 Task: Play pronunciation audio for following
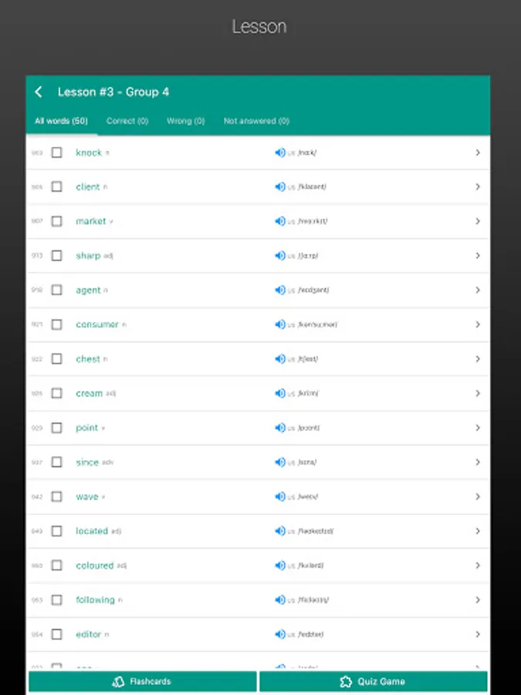pos(280,600)
